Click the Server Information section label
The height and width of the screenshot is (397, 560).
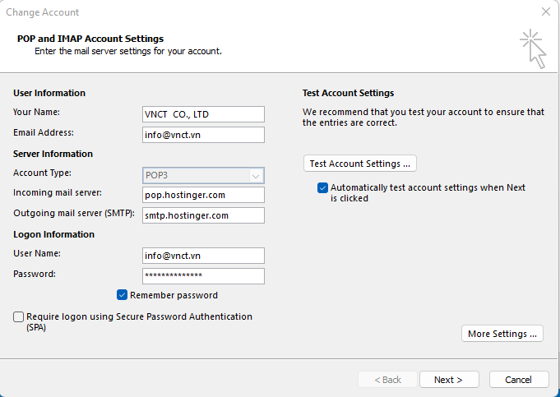click(x=53, y=154)
